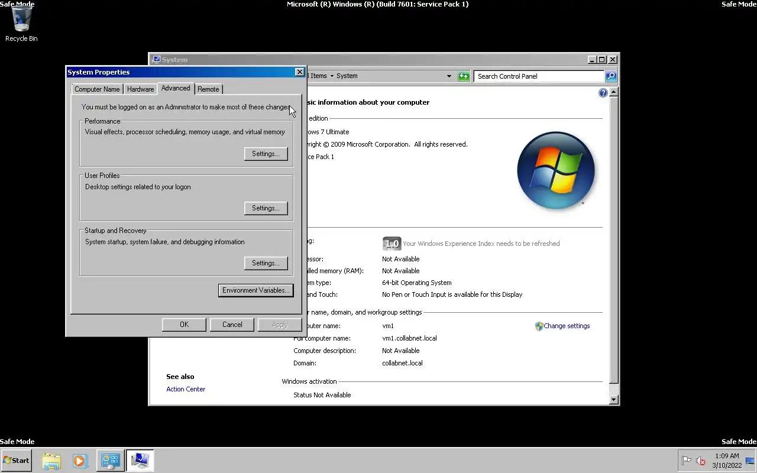Click the help question mark icon in System window

[x=603, y=93]
